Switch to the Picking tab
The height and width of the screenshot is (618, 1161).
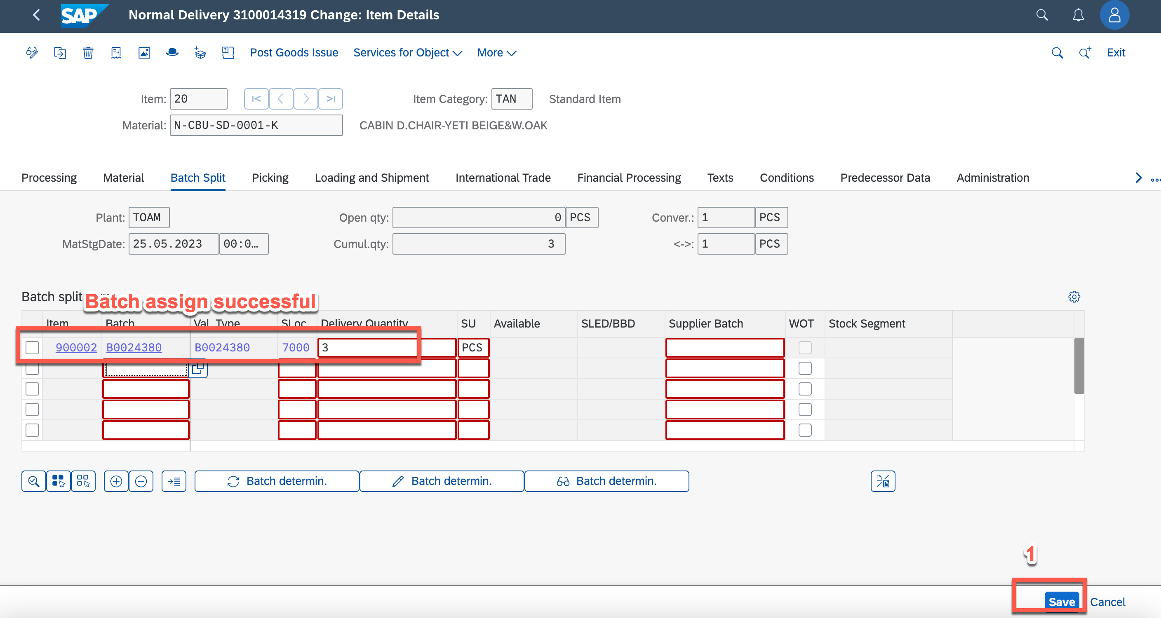[x=270, y=178]
